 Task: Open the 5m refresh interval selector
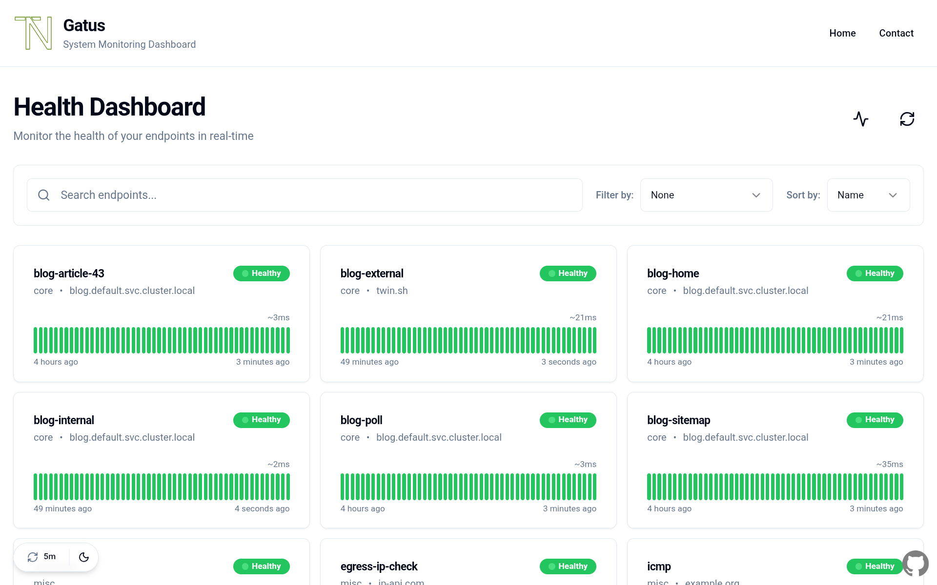42,557
